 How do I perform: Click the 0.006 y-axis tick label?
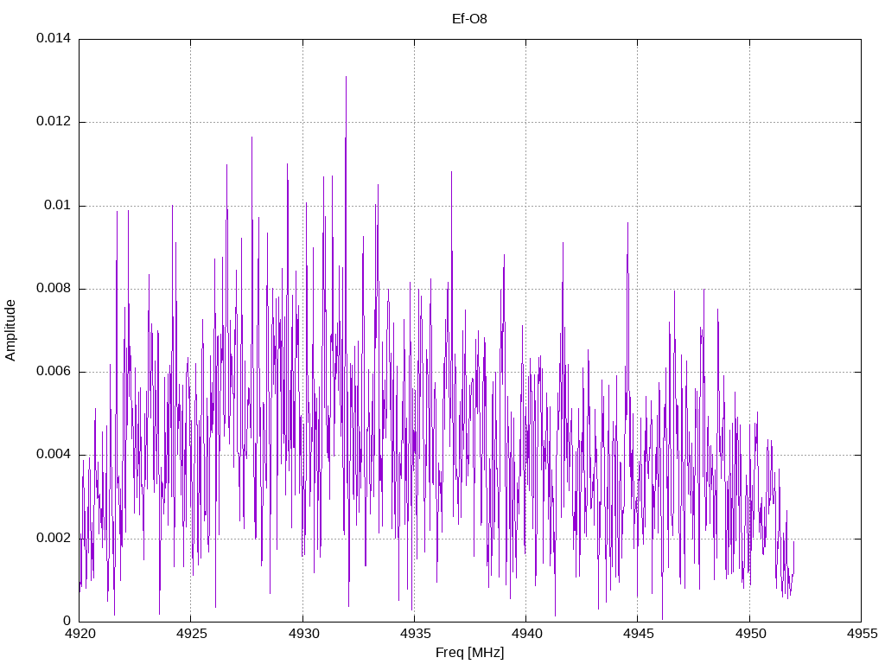tap(54, 372)
